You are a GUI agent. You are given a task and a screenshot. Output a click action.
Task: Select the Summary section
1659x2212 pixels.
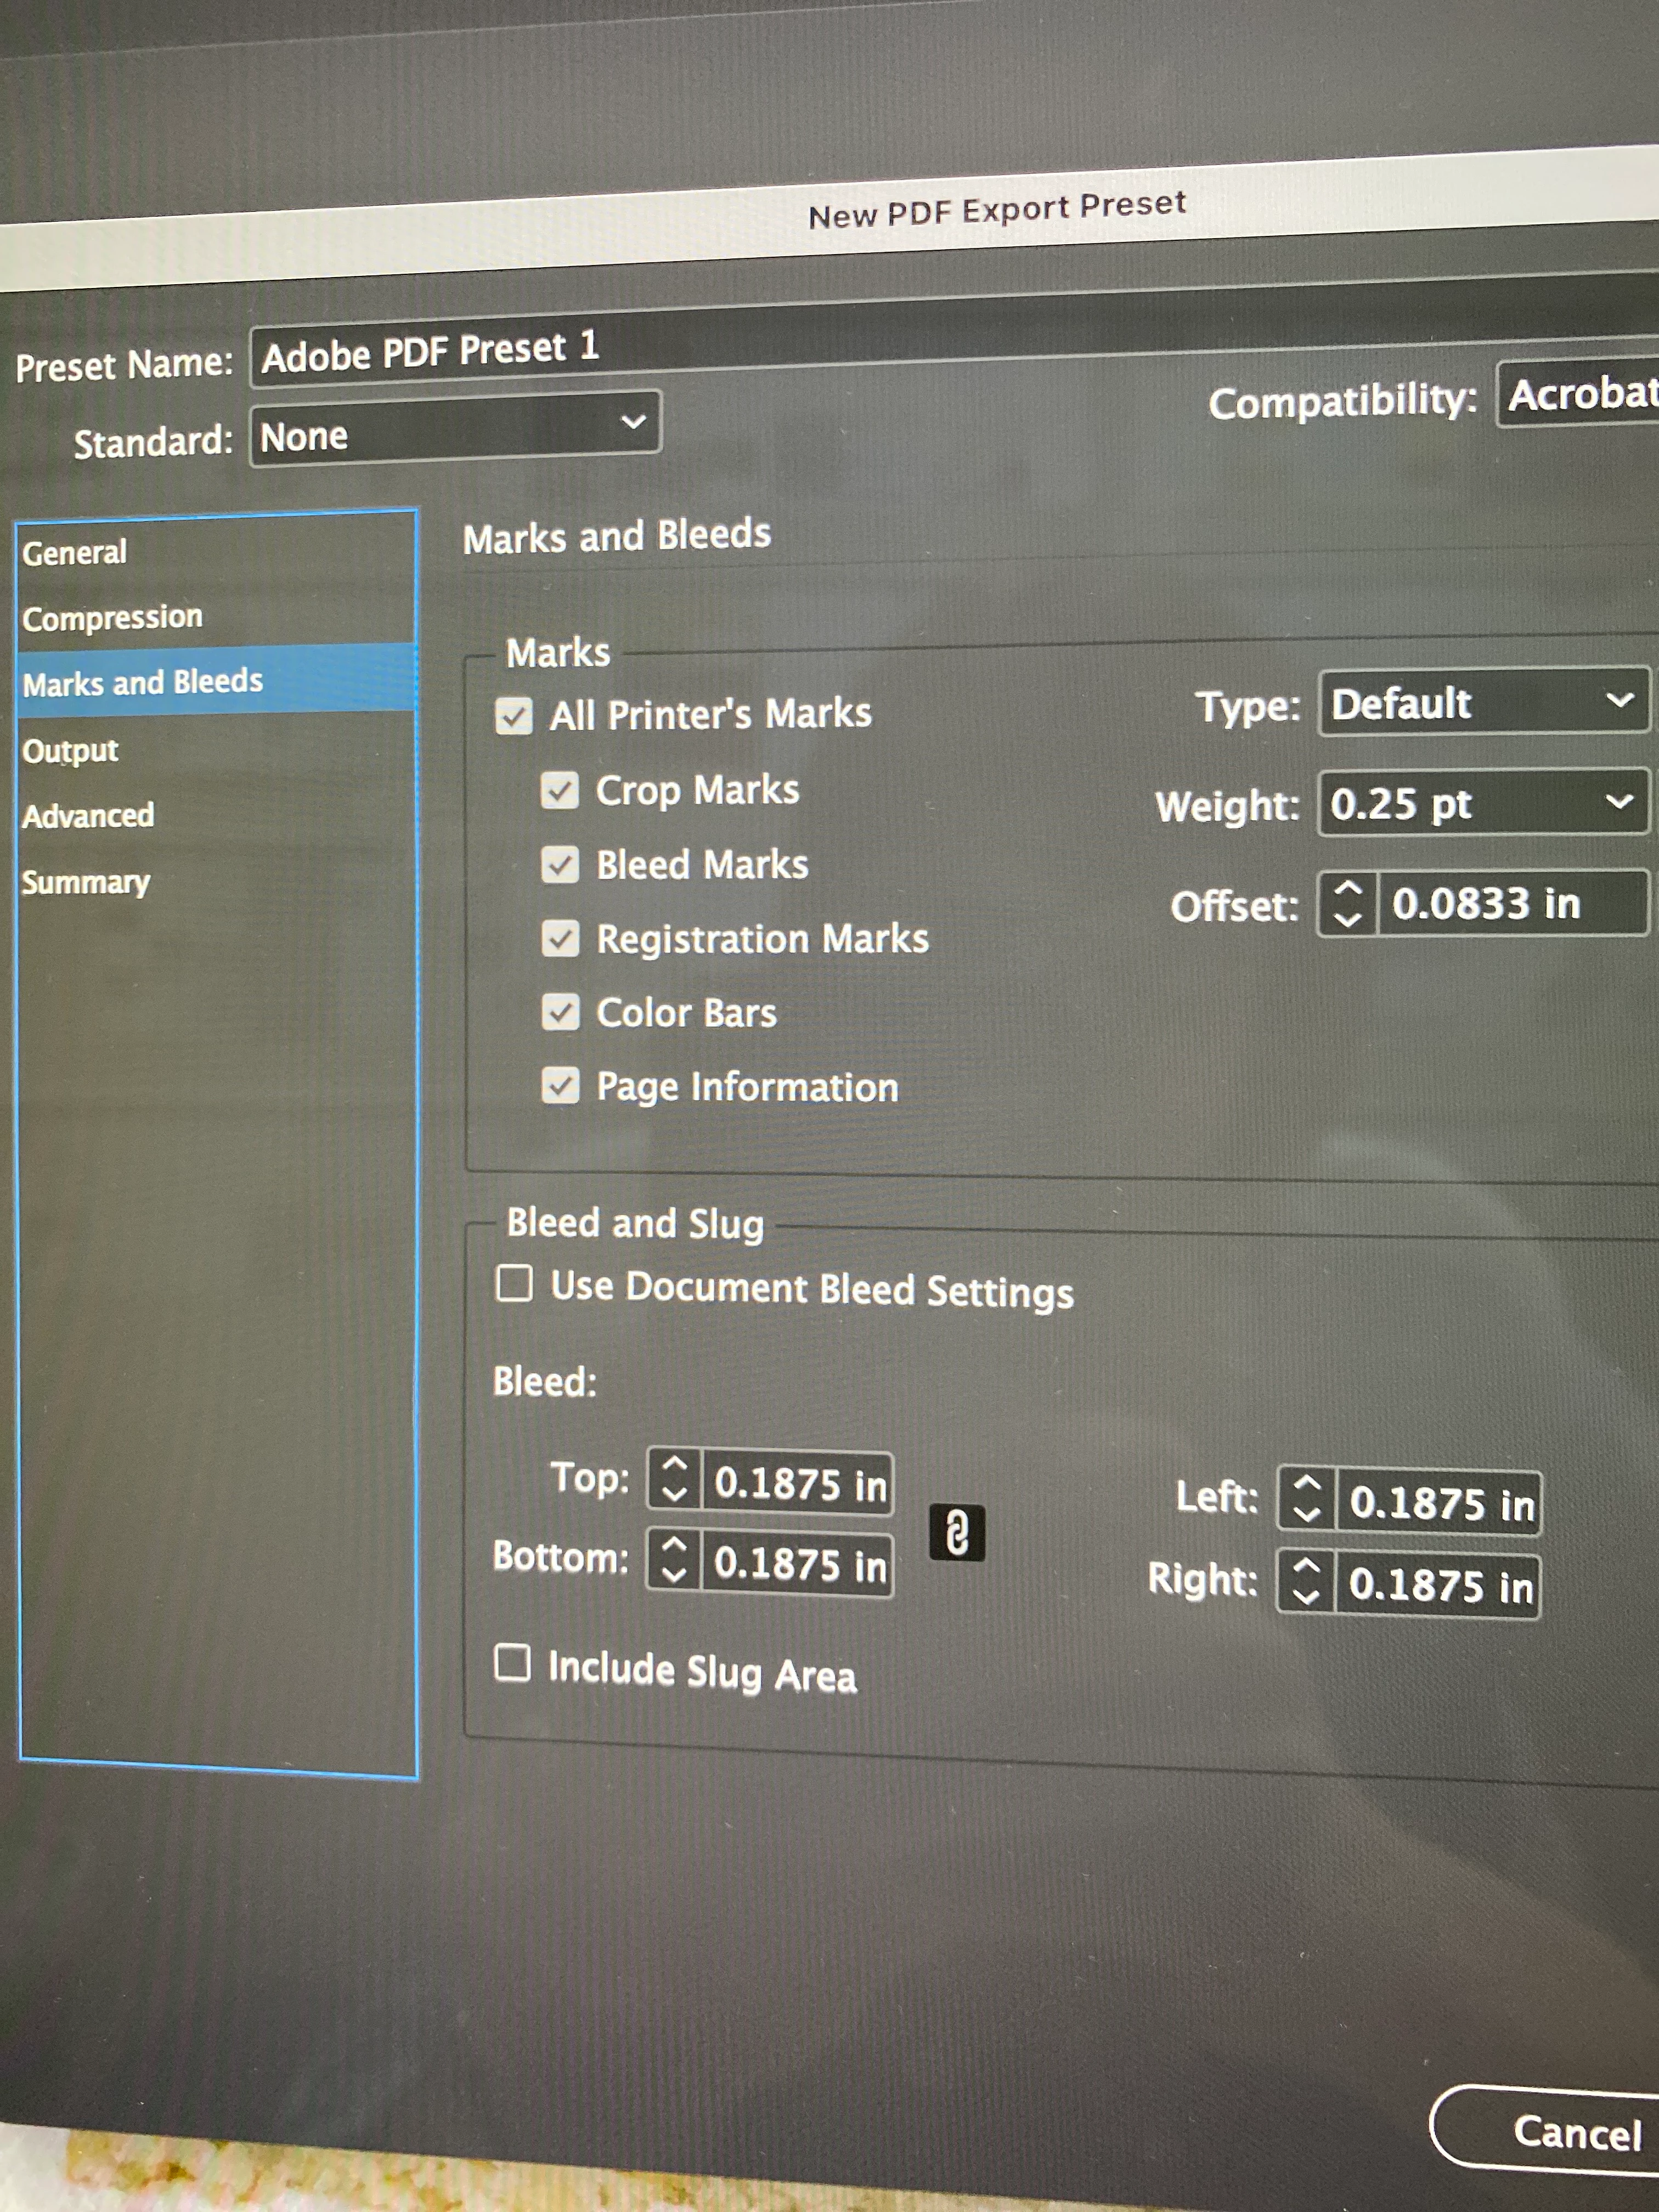pos(86,882)
